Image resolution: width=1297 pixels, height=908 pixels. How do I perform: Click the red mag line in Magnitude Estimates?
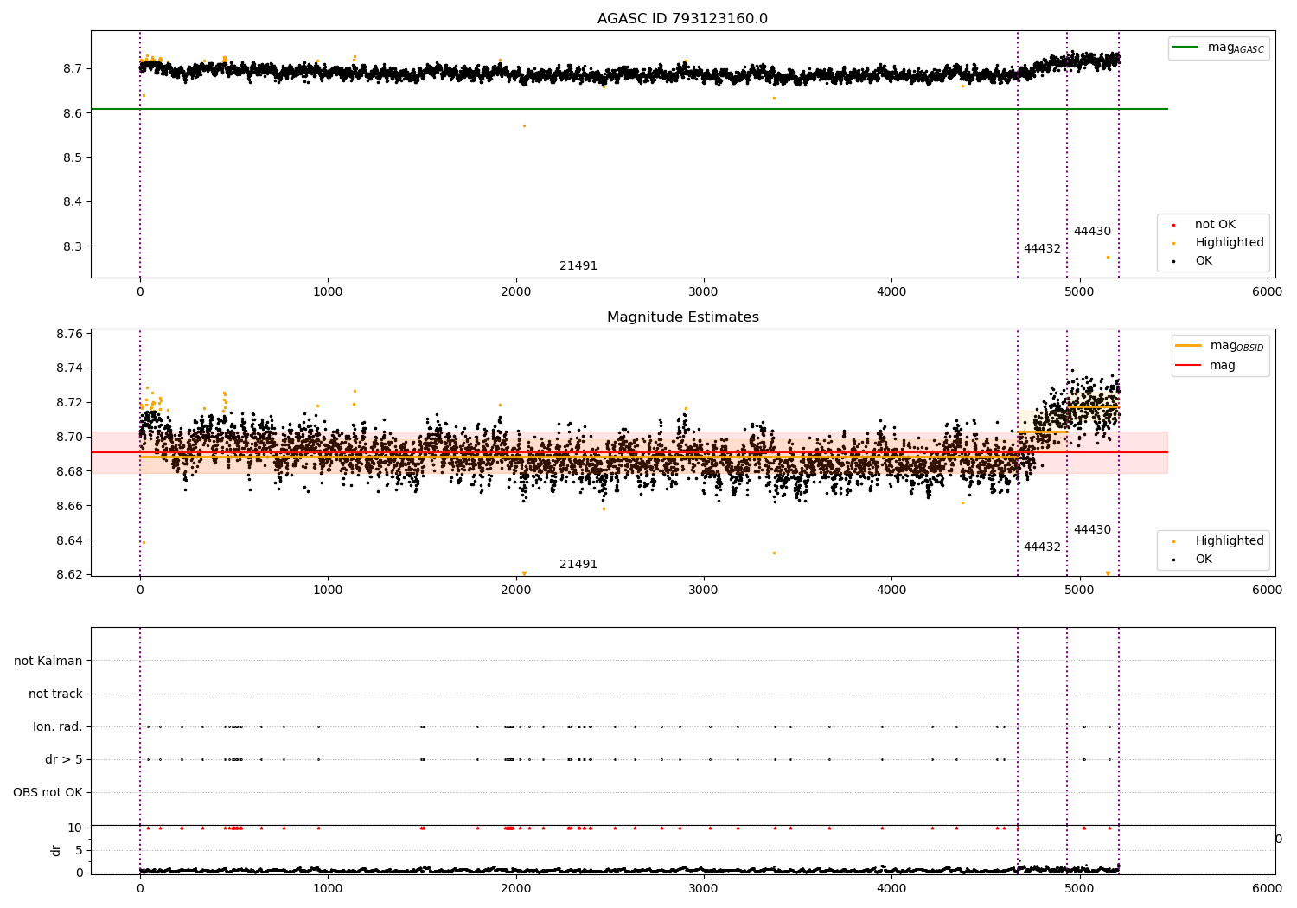629,452
